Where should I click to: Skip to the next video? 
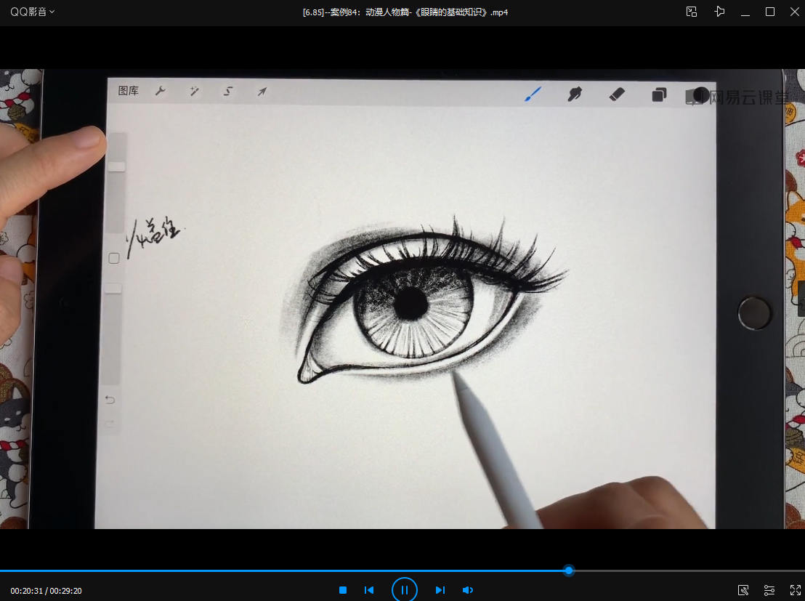pos(441,590)
